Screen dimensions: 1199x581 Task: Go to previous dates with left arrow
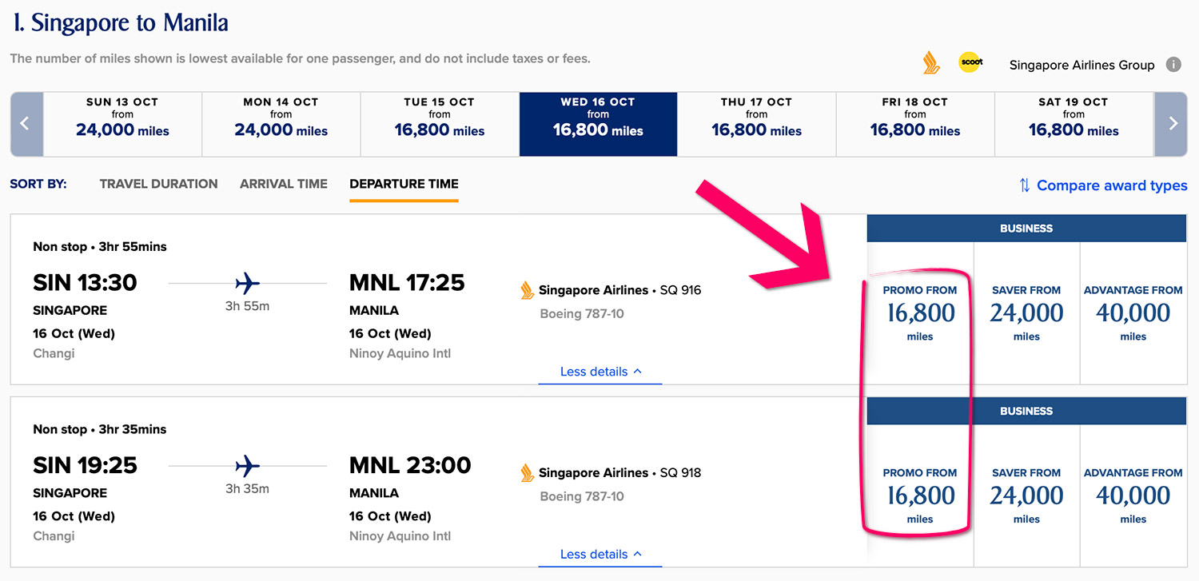26,124
